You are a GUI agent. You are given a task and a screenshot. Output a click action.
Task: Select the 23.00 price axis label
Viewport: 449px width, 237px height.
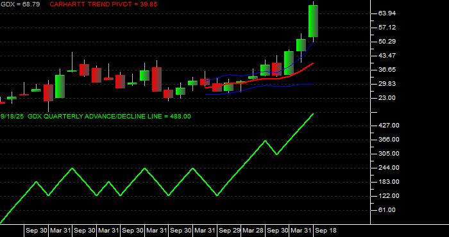click(387, 98)
